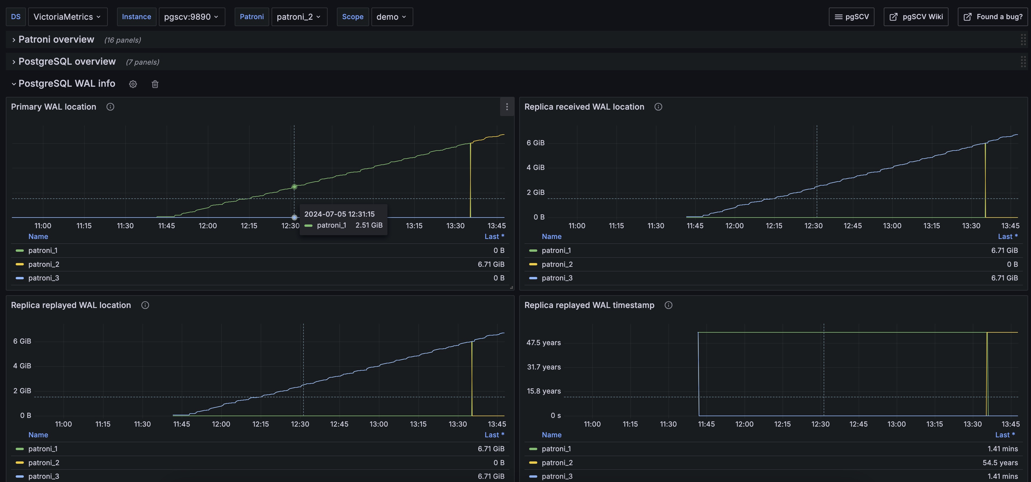Open the VictoriaMetrics data source dropdown
This screenshot has height=482, width=1031.
tap(67, 17)
